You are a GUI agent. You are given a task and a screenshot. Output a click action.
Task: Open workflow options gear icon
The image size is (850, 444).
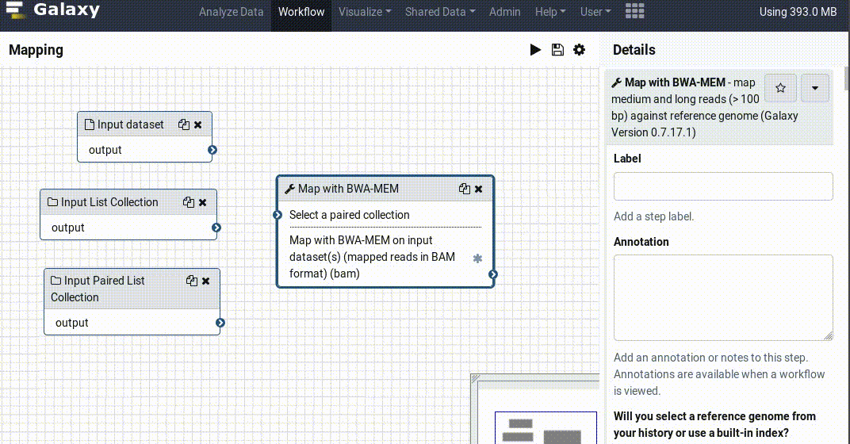coord(580,50)
